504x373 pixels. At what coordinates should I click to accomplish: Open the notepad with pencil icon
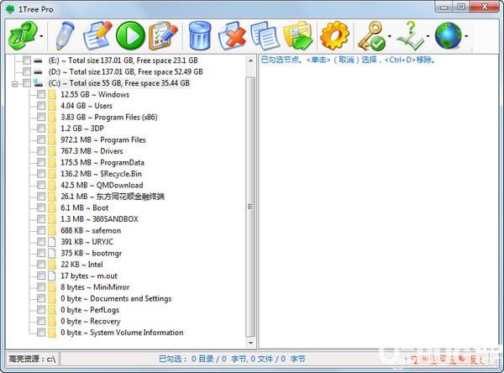97,35
